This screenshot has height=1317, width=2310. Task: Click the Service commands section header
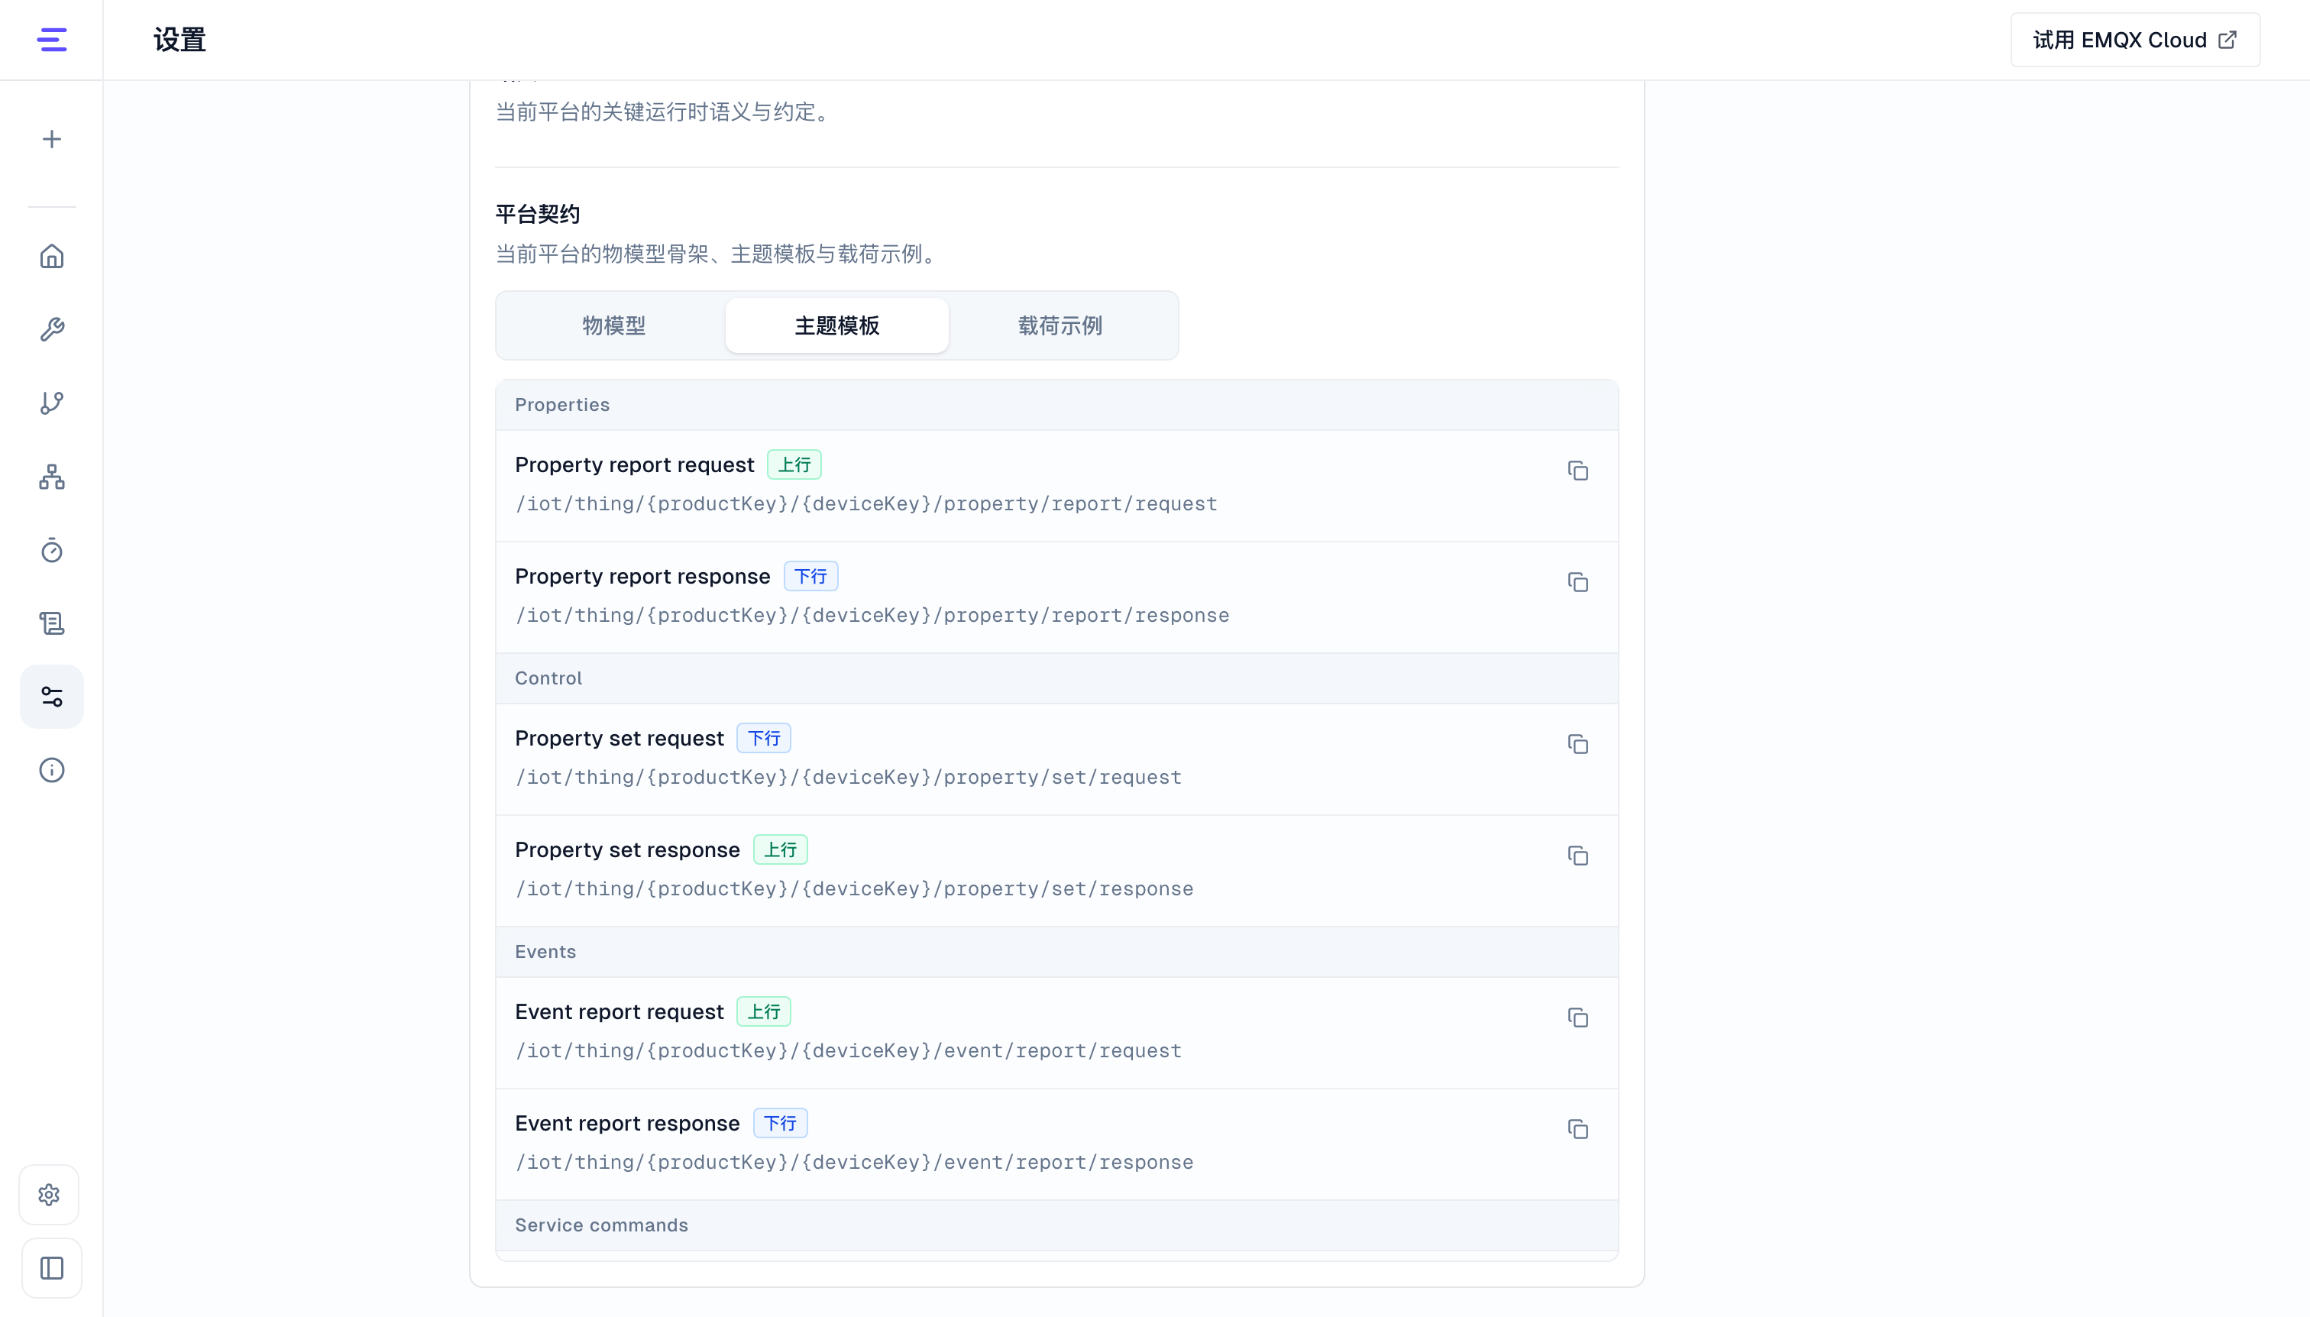1056,1225
